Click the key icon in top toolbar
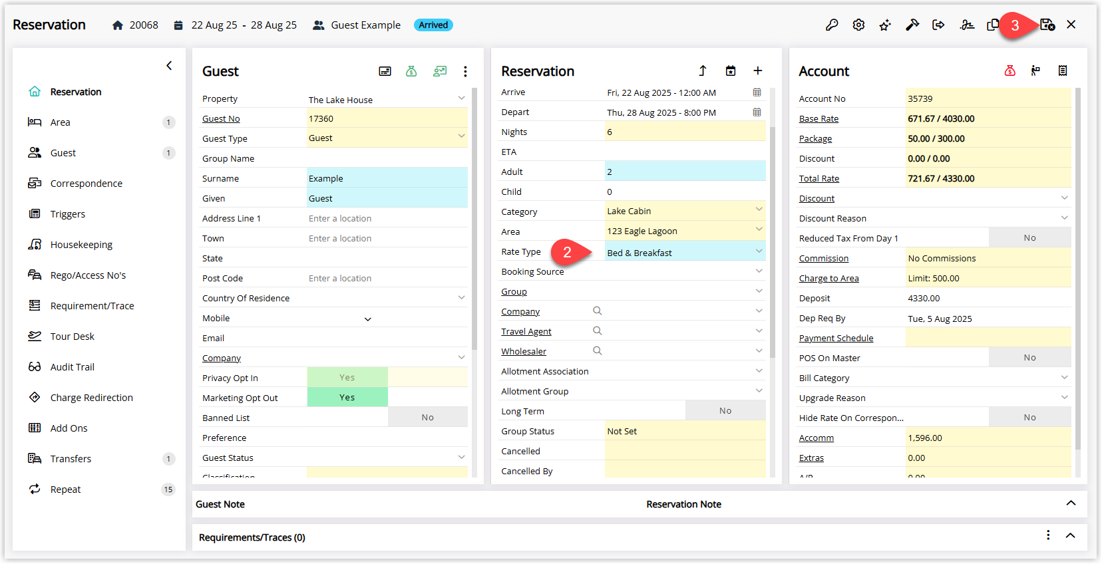The width and height of the screenshot is (1102, 564). click(832, 25)
